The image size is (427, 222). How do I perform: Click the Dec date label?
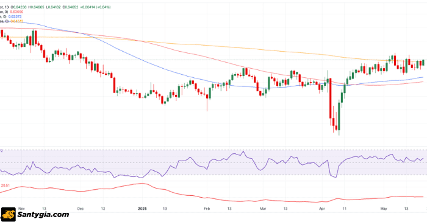coord(81,209)
